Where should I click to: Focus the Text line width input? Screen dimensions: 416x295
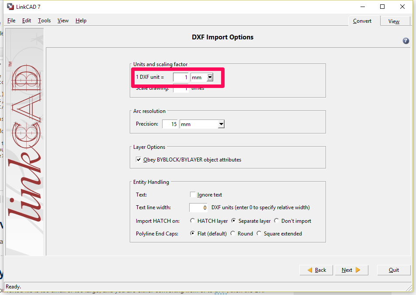[x=198, y=207]
